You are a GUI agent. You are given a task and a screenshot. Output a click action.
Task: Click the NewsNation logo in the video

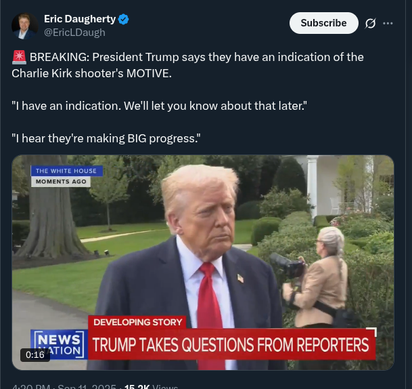59,344
